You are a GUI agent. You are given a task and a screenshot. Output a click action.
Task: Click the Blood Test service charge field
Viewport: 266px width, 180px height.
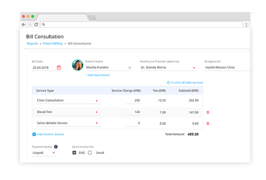pyautogui.click(x=133, y=112)
